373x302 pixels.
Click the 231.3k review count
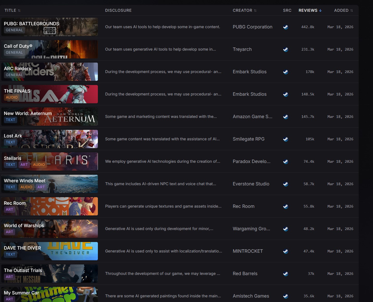point(308,49)
